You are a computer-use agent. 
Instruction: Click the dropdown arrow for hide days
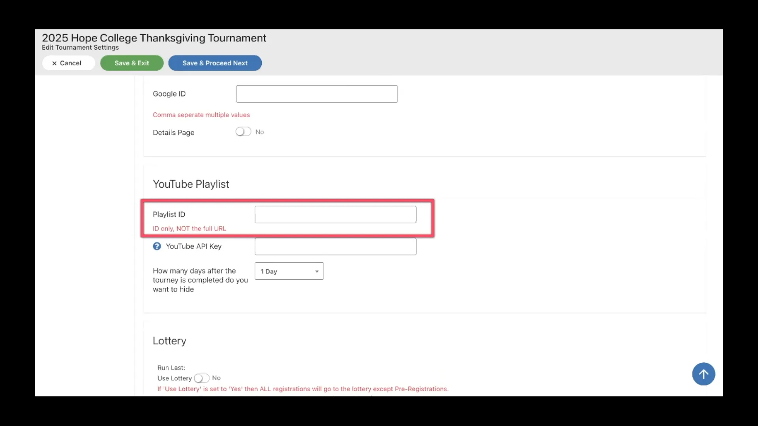(x=317, y=271)
